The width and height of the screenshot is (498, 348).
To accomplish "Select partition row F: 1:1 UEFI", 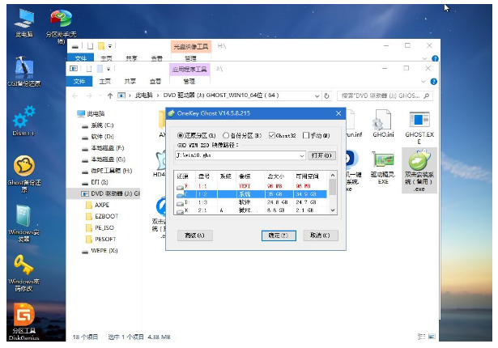I will click(x=251, y=186).
